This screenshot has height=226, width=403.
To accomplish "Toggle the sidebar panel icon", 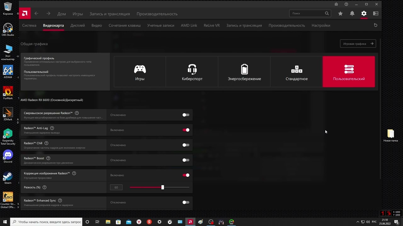I will click(376, 13).
